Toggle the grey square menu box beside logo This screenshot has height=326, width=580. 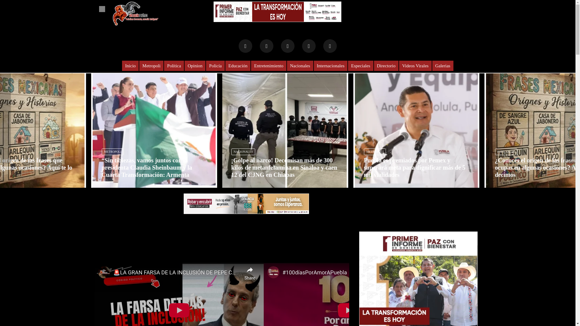tap(102, 9)
